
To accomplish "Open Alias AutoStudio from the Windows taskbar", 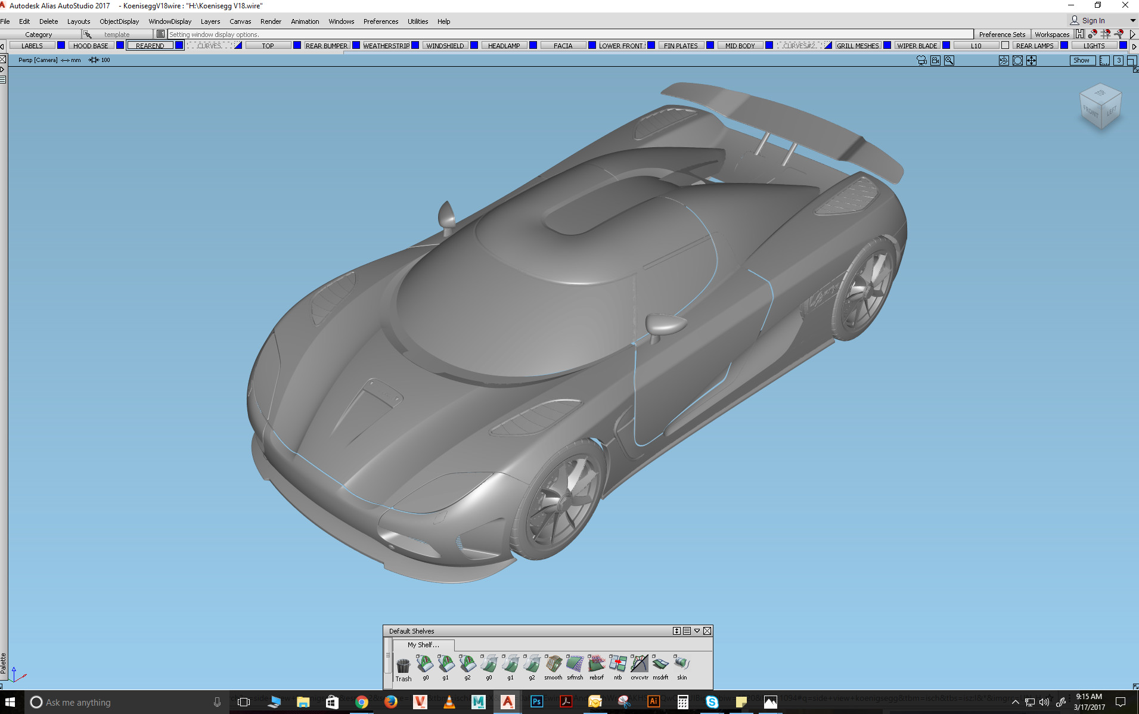I will pyautogui.click(x=507, y=702).
